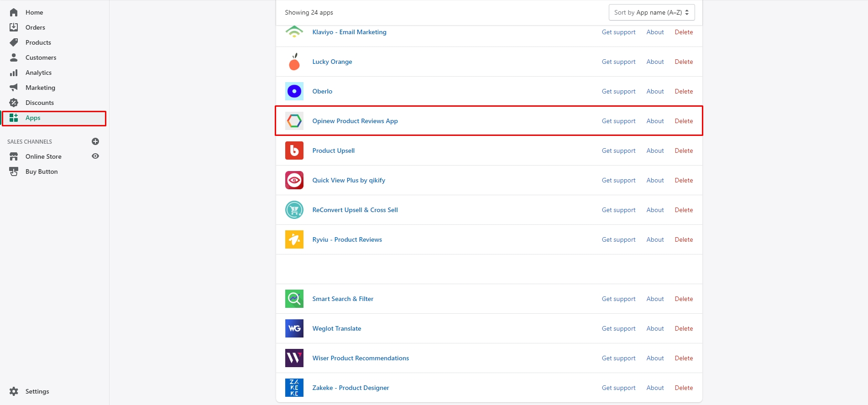
Task: Click the Apps grid icon
Action: pyautogui.click(x=14, y=118)
